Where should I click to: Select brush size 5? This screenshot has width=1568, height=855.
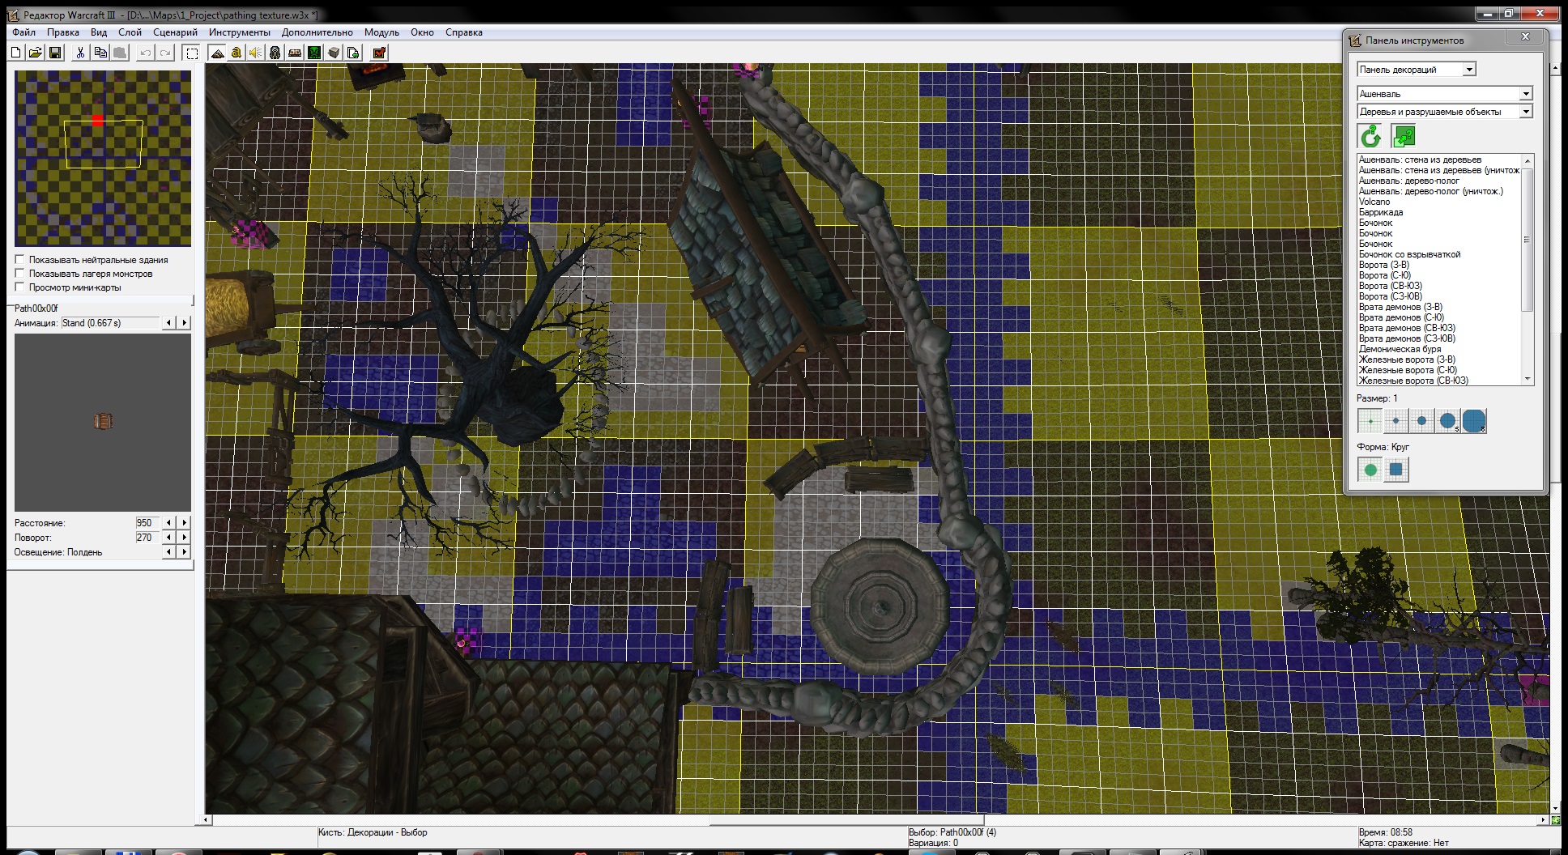pyautogui.click(x=1447, y=421)
